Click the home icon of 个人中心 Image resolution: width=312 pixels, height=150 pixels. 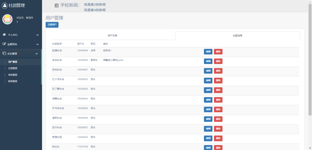pos(4,35)
